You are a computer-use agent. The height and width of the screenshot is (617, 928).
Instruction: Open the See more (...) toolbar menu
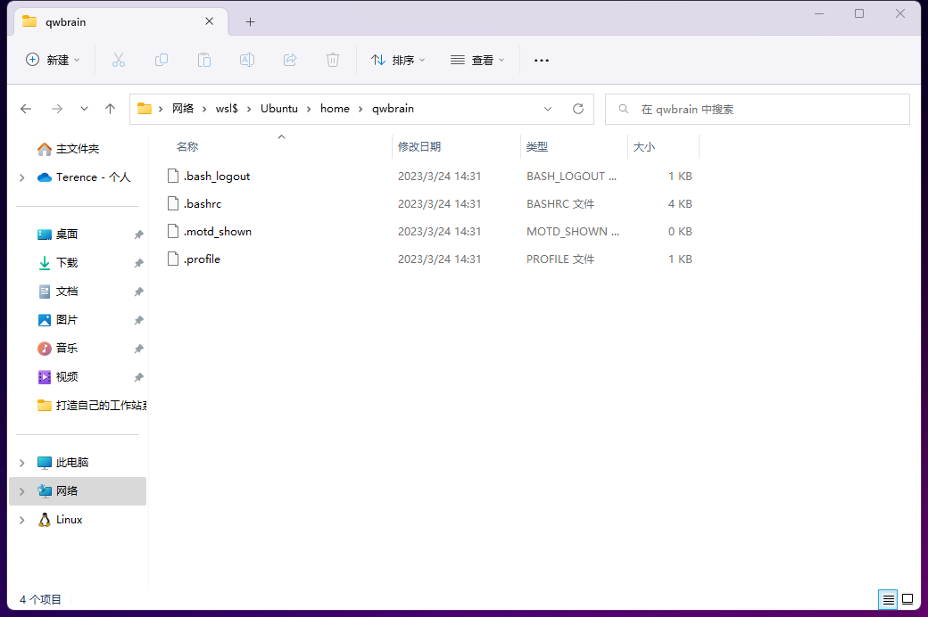[541, 60]
